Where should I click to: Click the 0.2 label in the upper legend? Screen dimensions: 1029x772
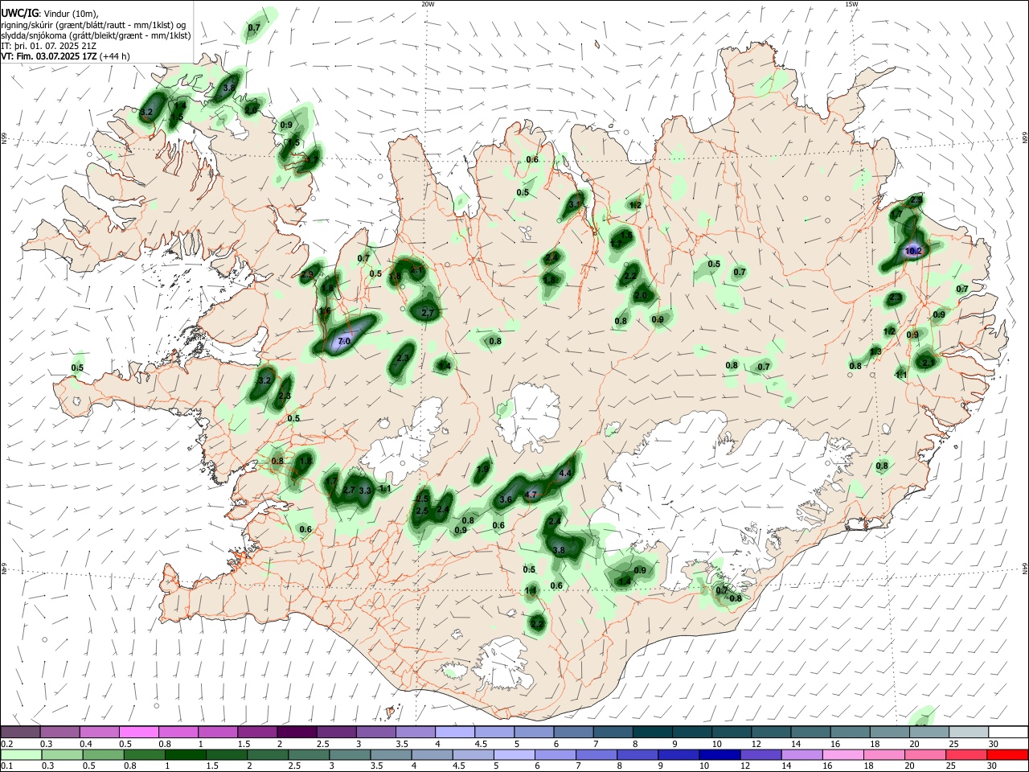pyautogui.click(x=6, y=743)
